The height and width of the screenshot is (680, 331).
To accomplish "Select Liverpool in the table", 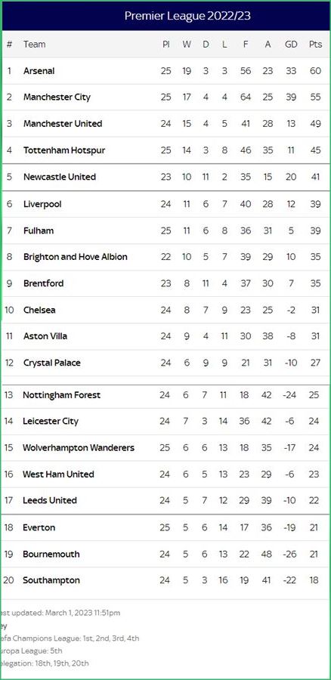I will click(x=42, y=204).
